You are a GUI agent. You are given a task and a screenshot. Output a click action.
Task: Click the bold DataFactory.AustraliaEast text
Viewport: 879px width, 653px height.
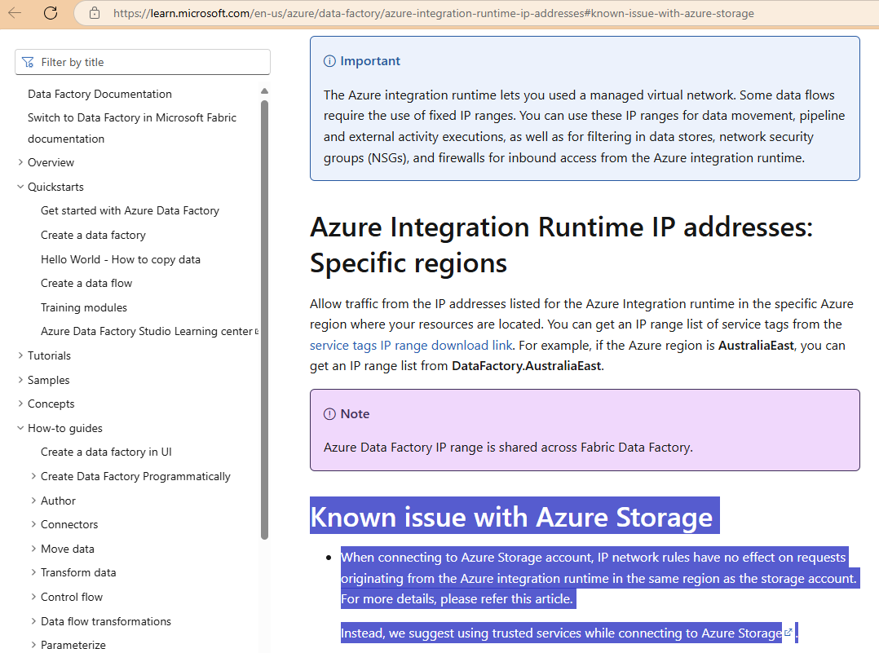pyautogui.click(x=527, y=366)
